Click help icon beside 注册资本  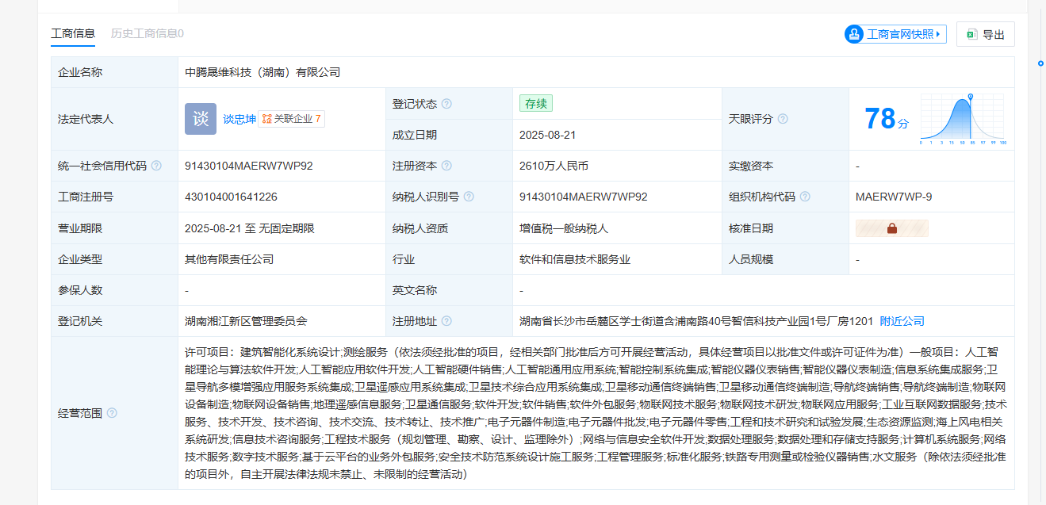tap(446, 166)
